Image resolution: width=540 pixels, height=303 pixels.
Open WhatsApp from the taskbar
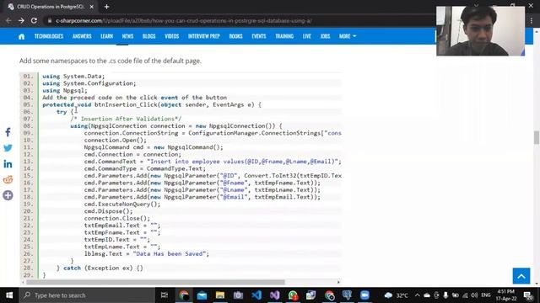click(293, 295)
